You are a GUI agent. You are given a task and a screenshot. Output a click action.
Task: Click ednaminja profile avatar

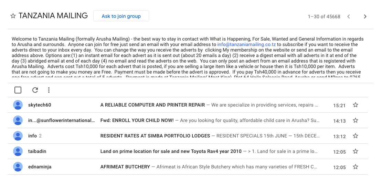(x=18, y=167)
